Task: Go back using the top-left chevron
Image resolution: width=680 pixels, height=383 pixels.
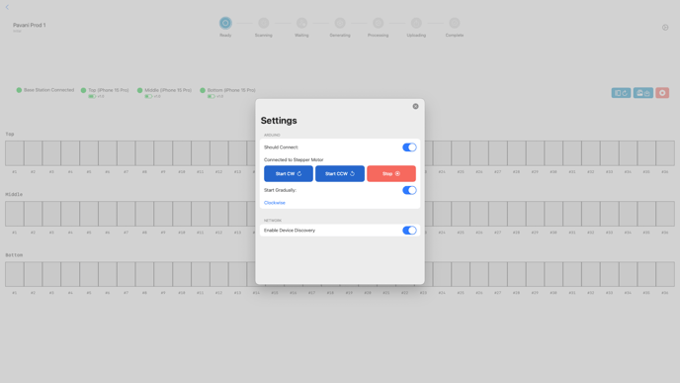Action: pos(7,7)
